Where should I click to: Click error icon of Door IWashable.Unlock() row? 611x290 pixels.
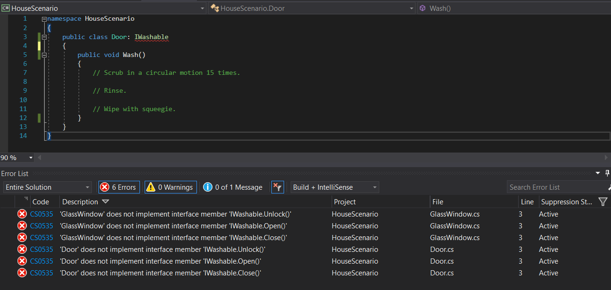coord(22,250)
